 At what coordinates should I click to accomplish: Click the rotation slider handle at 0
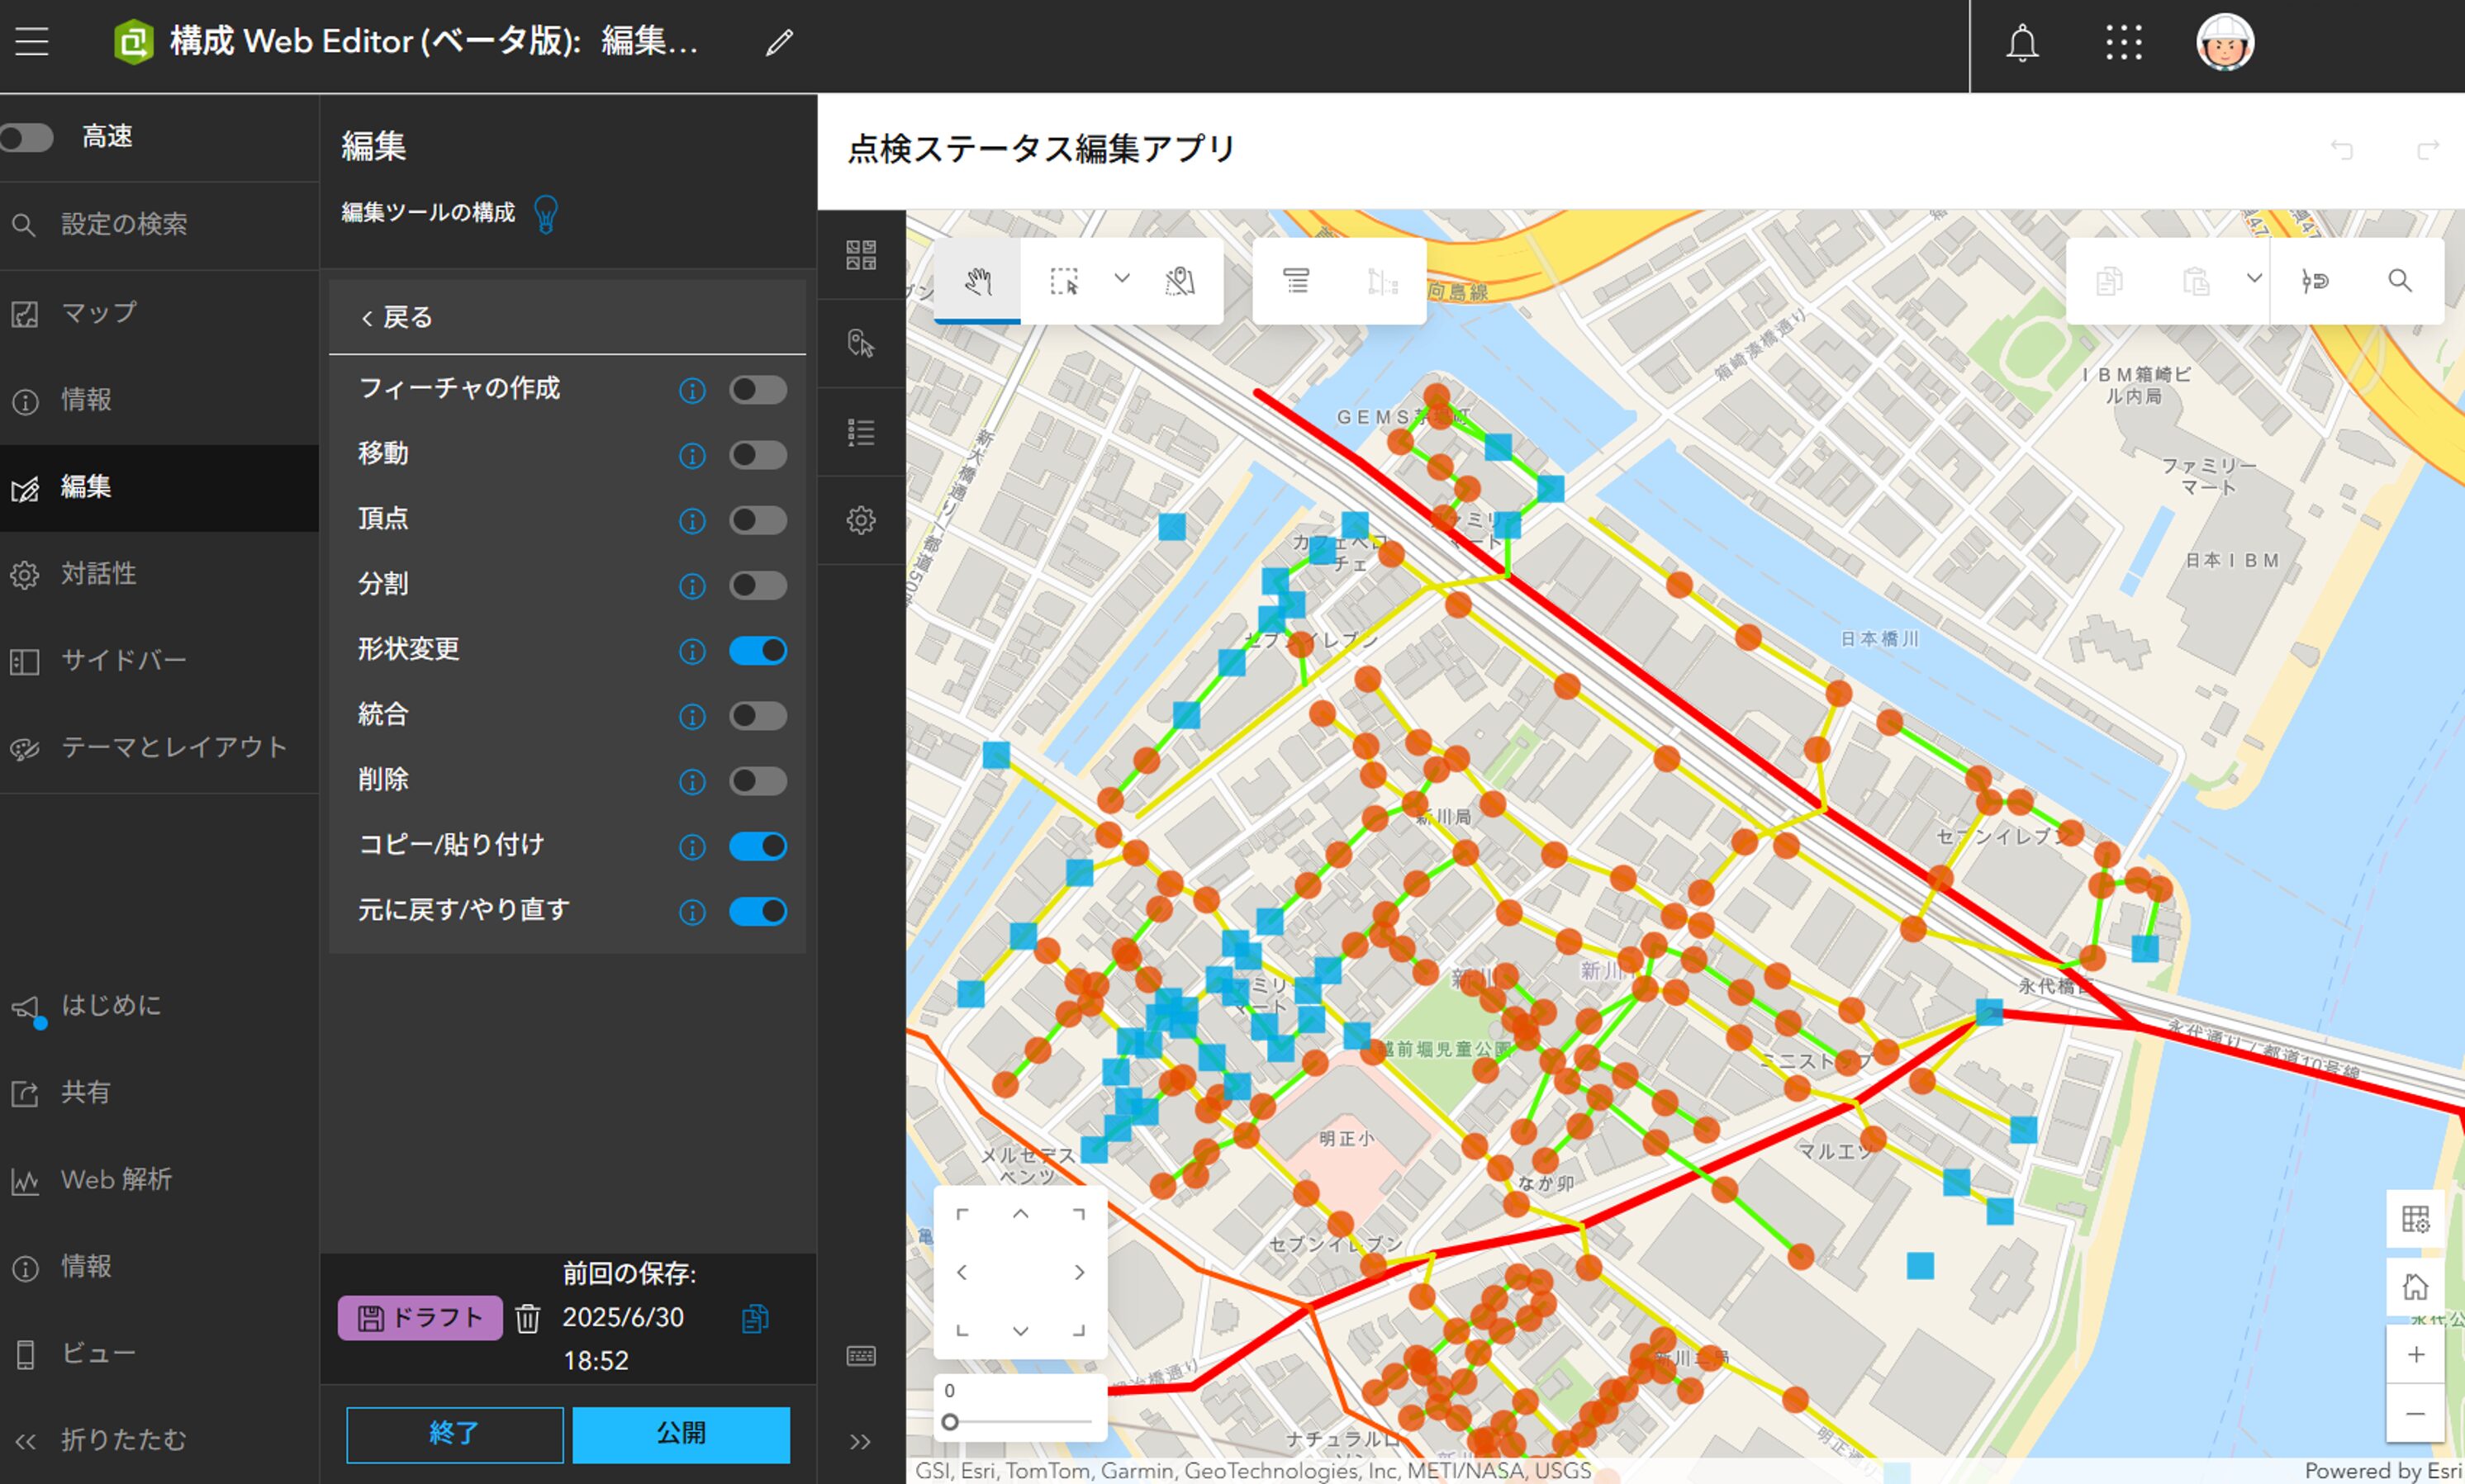click(950, 1422)
